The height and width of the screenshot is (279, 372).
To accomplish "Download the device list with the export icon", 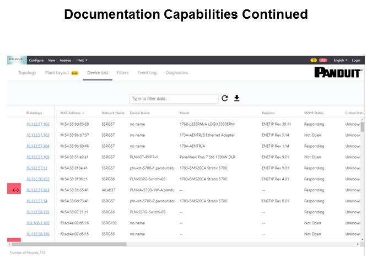I will point(237,99).
